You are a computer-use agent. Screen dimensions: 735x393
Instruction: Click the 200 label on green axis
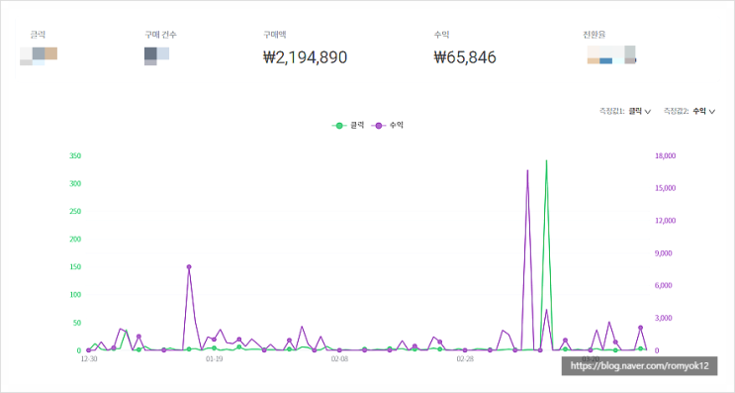click(75, 240)
